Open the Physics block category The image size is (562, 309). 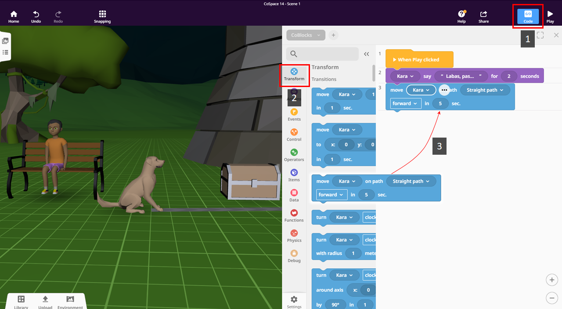[294, 236]
